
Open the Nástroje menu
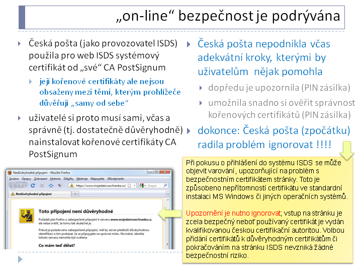[x=82, y=179]
